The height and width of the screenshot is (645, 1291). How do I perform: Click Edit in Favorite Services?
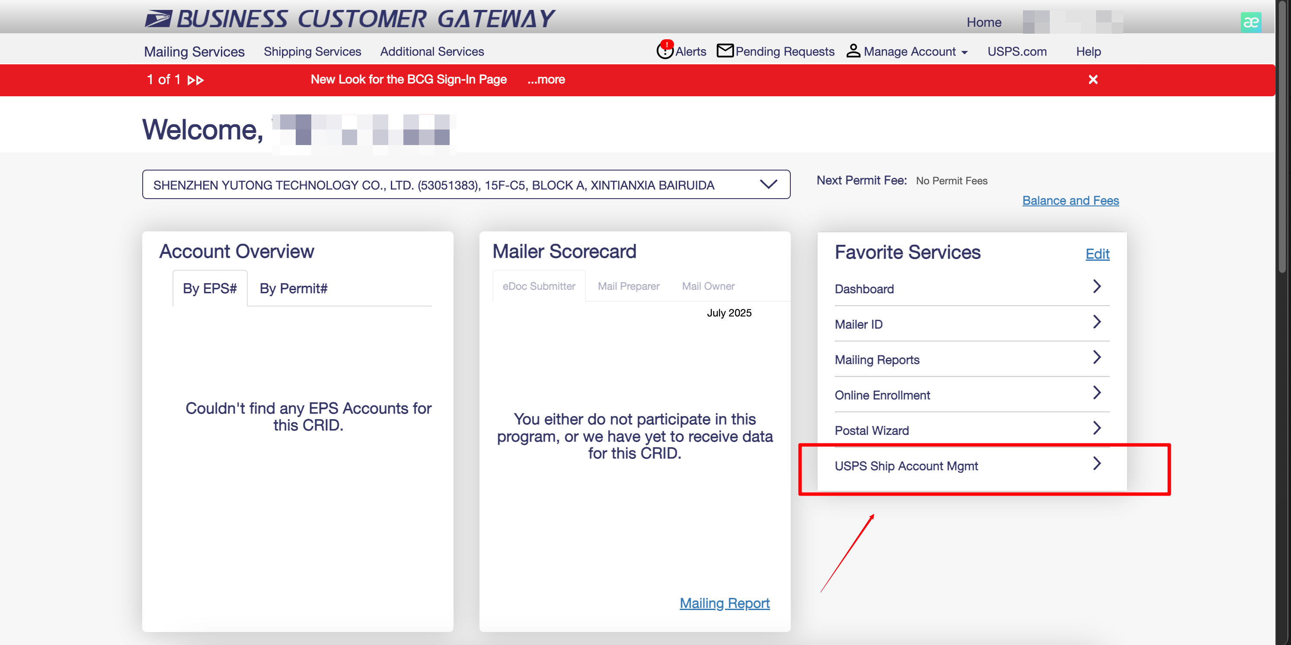(1097, 254)
